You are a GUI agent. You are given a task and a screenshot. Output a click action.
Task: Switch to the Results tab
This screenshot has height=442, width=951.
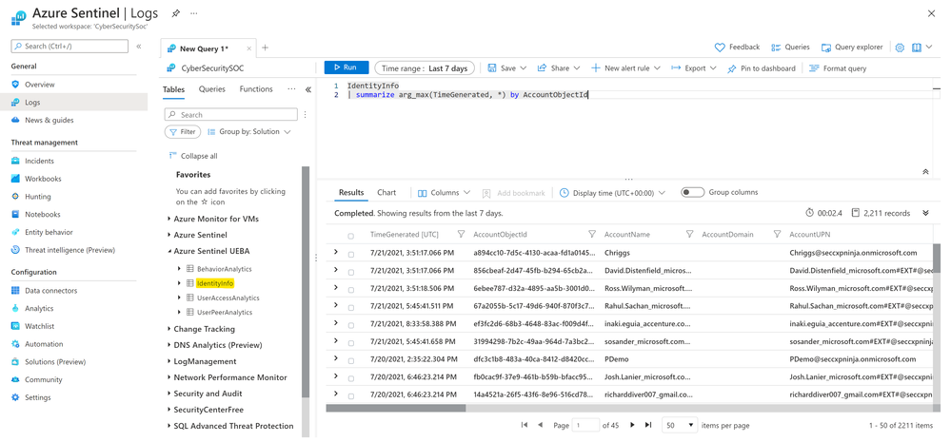point(351,193)
